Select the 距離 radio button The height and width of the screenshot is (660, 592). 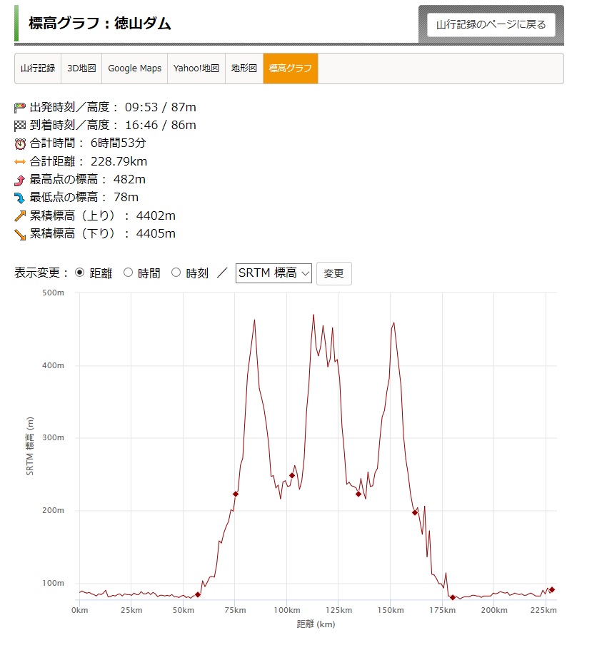pyautogui.click(x=79, y=273)
